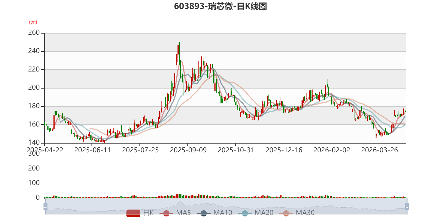
Task: Click the zoom slider overview track
Action: coord(226,206)
